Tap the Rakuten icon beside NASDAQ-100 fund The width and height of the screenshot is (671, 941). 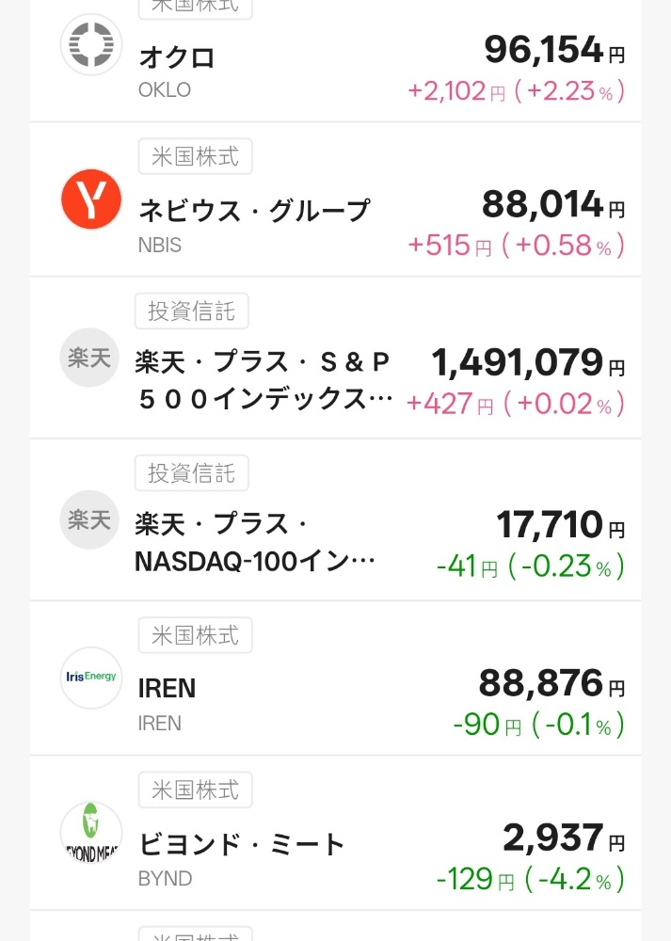pyautogui.click(x=90, y=519)
